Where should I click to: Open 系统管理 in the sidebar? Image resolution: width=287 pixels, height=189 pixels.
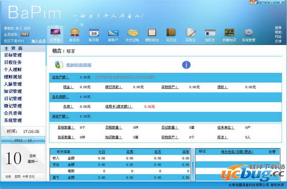13,120
